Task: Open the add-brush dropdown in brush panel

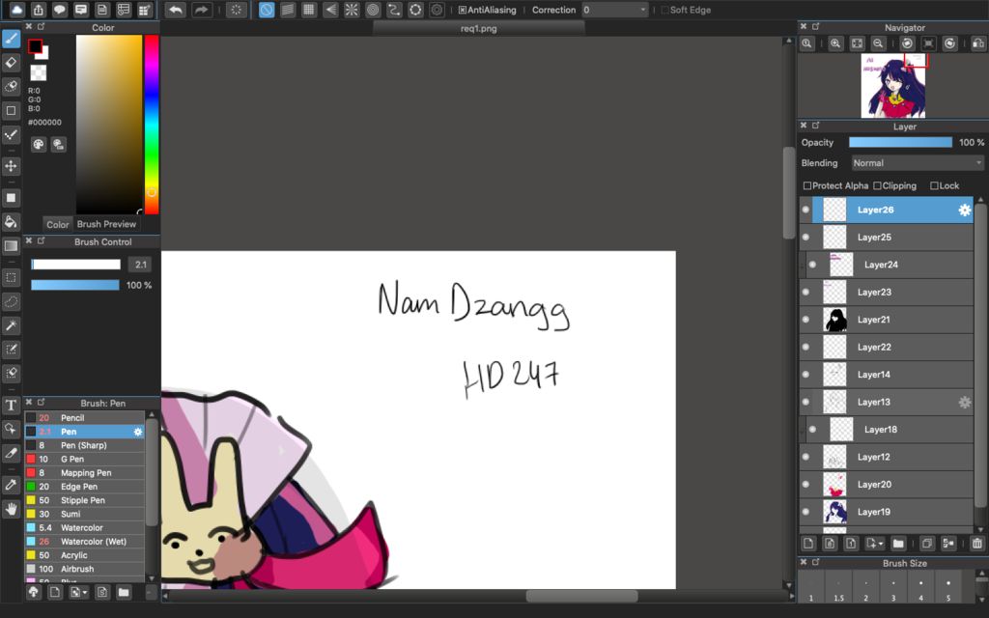Action: [x=78, y=592]
